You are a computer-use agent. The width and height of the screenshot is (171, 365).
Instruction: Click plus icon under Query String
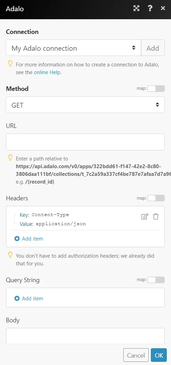tap(17, 299)
